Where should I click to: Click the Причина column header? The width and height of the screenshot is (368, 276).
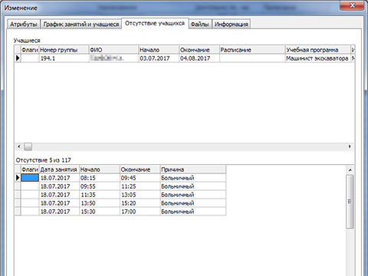193,169
